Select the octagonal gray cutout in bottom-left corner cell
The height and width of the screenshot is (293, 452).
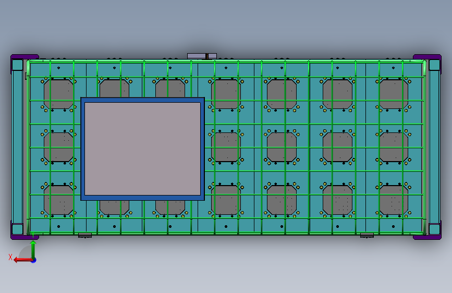58,200
